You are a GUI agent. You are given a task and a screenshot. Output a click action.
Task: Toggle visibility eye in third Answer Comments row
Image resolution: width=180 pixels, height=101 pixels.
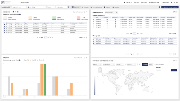pyautogui.click(x=107, y=23)
